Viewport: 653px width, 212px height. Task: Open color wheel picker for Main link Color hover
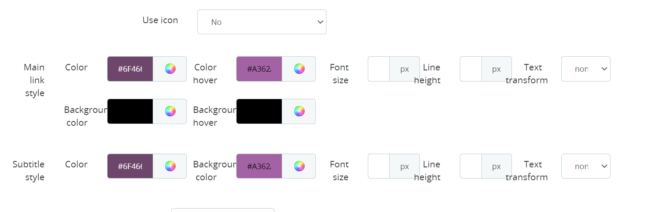[x=299, y=69]
